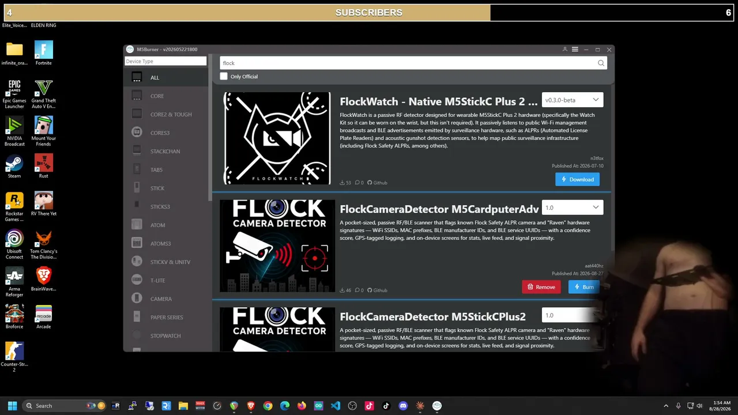Image resolution: width=738 pixels, height=415 pixels.
Task: Select the ALL device category
Action: click(167, 77)
